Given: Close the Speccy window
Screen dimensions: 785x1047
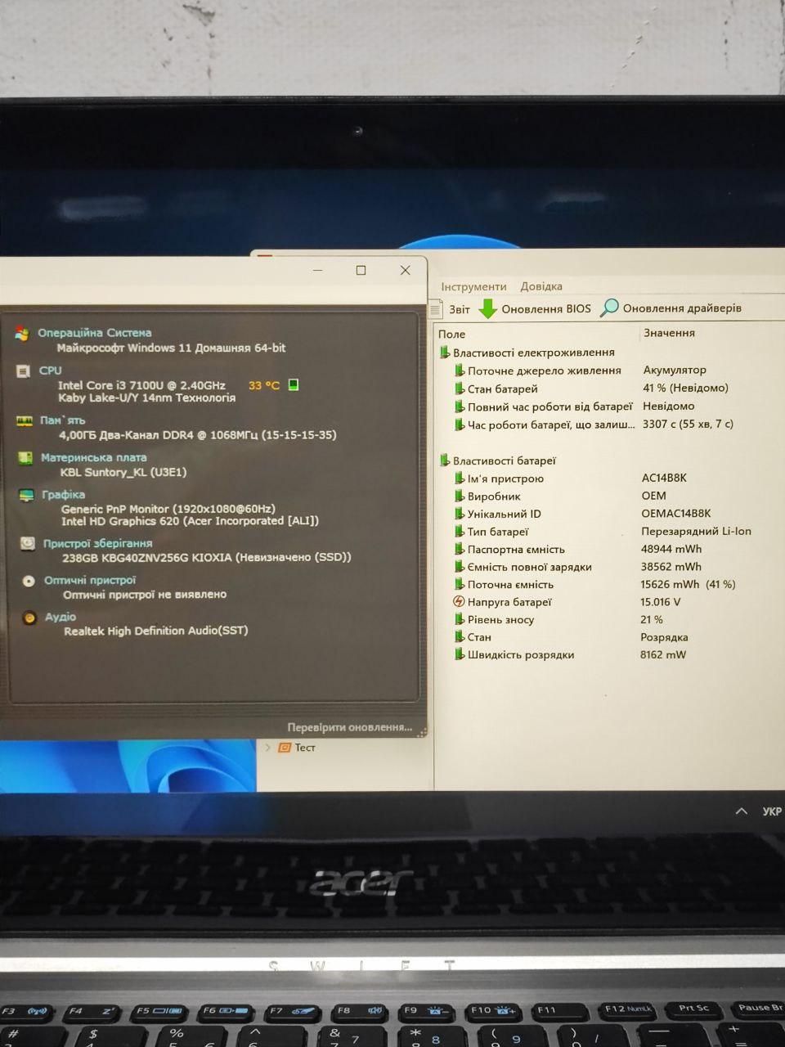Looking at the screenshot, I should pos(405,270).
